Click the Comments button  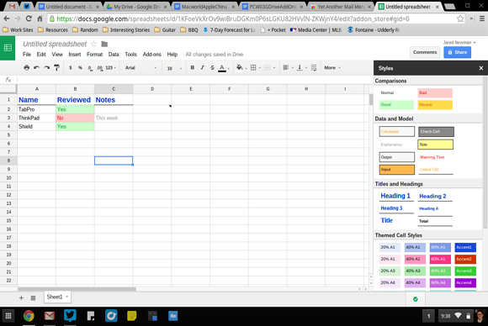coord(425,52)
